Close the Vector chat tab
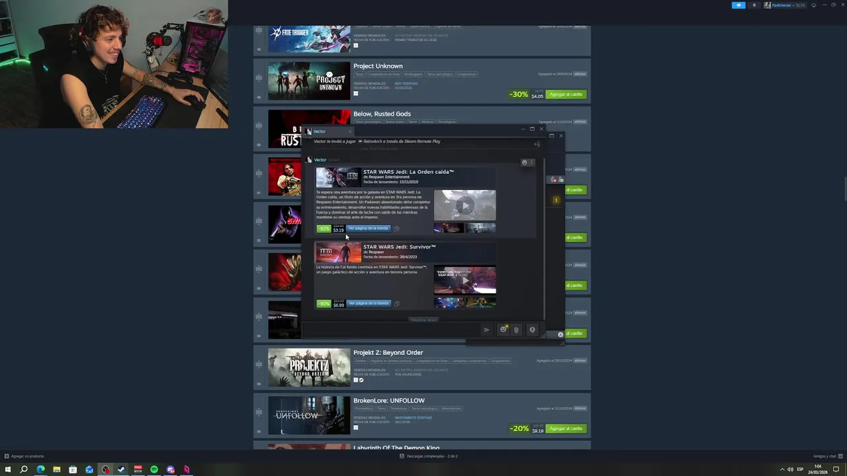The width and height of the screenshot is (847, 476). point(350,132)
